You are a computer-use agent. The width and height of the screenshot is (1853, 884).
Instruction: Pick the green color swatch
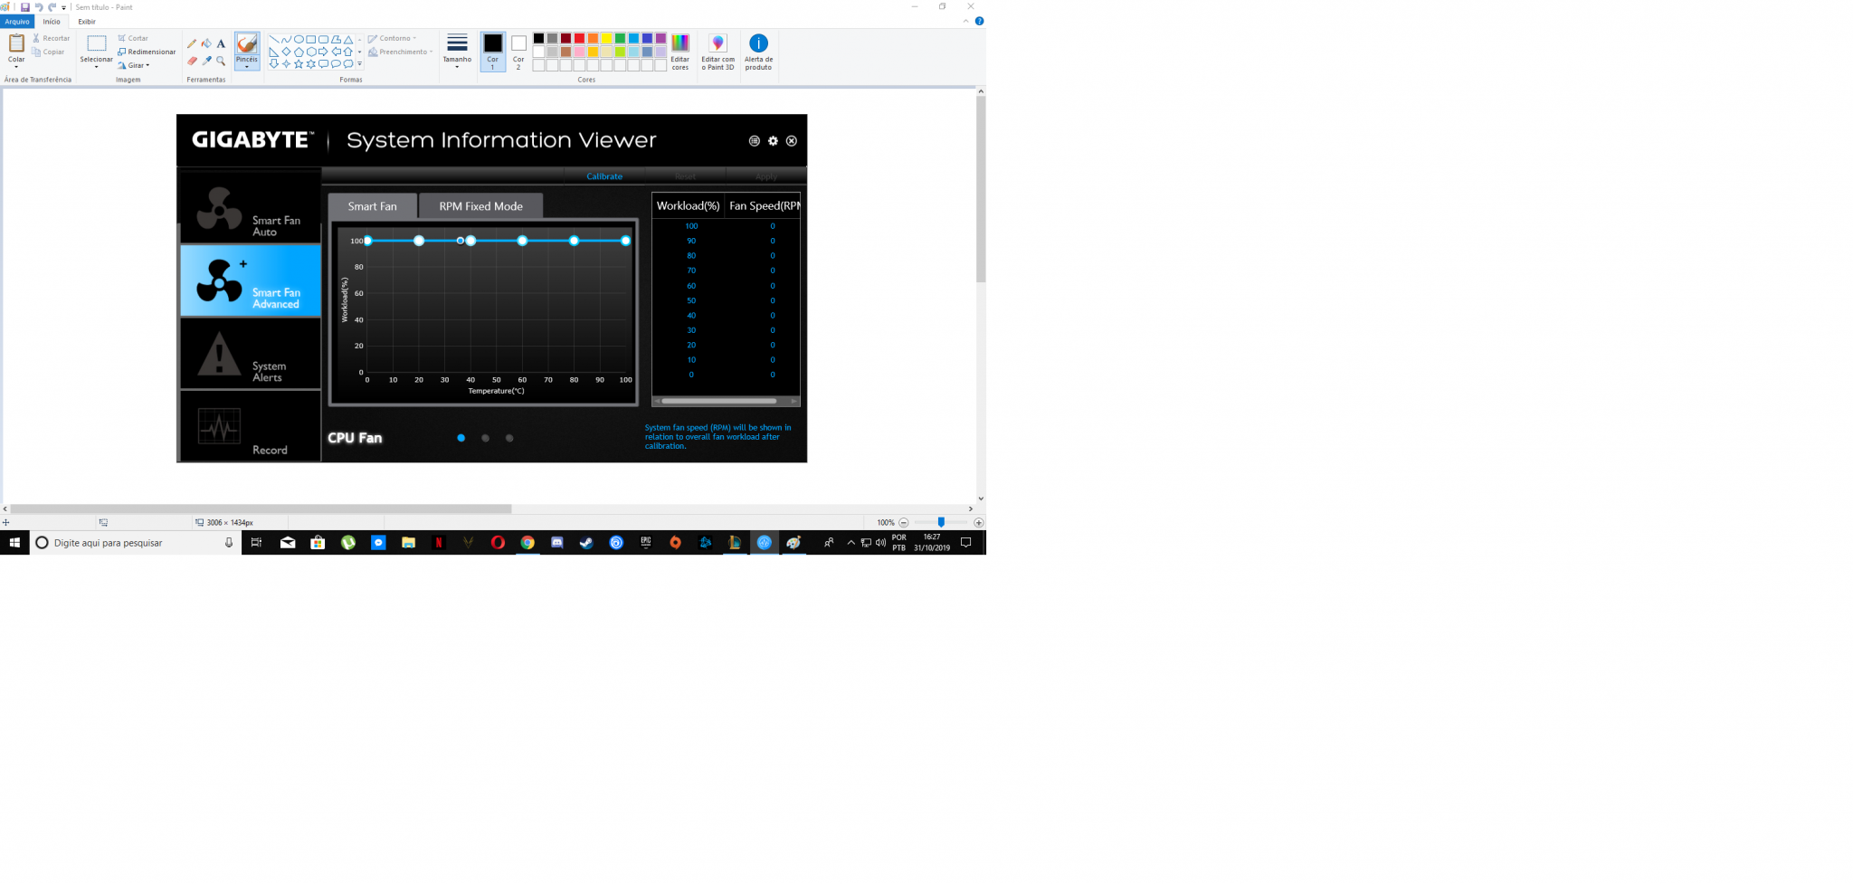[x=620, y=39]
